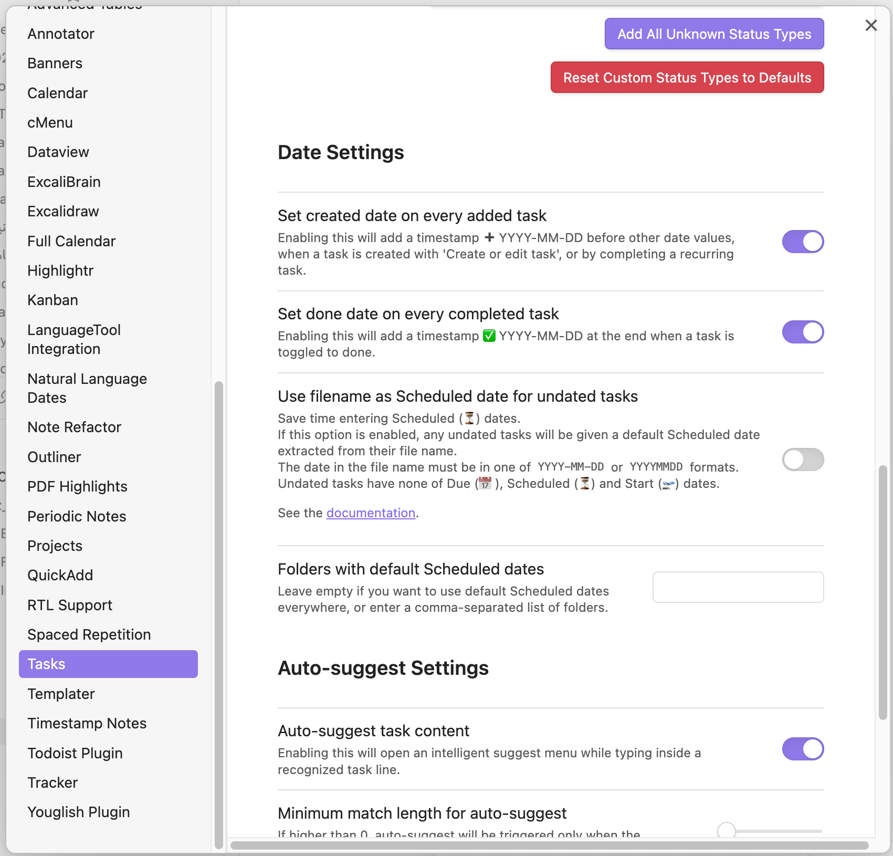Screen dimensions: 893x856
Task: Click the calendar emoji in the Due text
Action: tap(486, 483)
